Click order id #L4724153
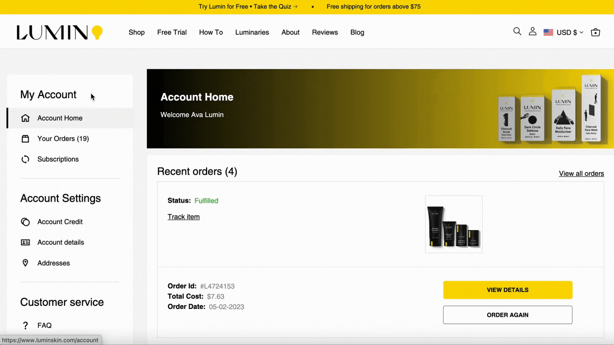Image resolution: width=614 pixels, height=345 pixels. 217,286
